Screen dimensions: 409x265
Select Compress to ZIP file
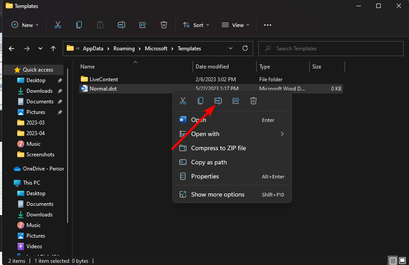coord(232,148)
